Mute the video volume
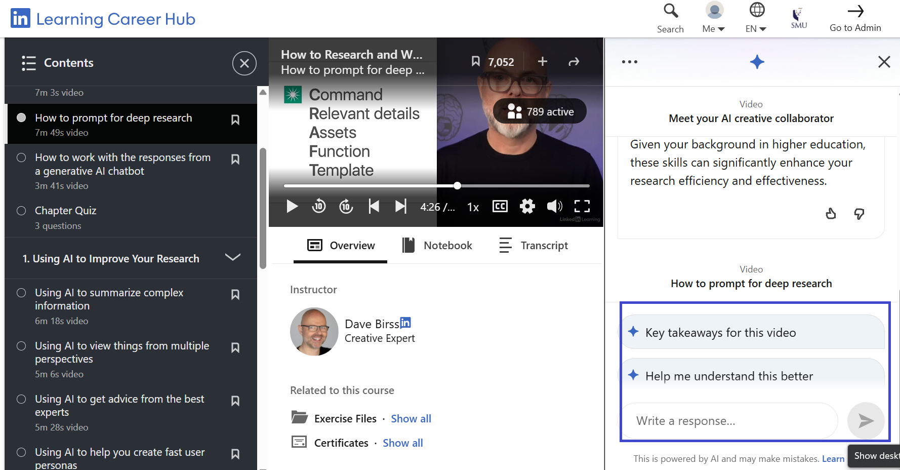This screenshot has height=470, width=900. 554,206
